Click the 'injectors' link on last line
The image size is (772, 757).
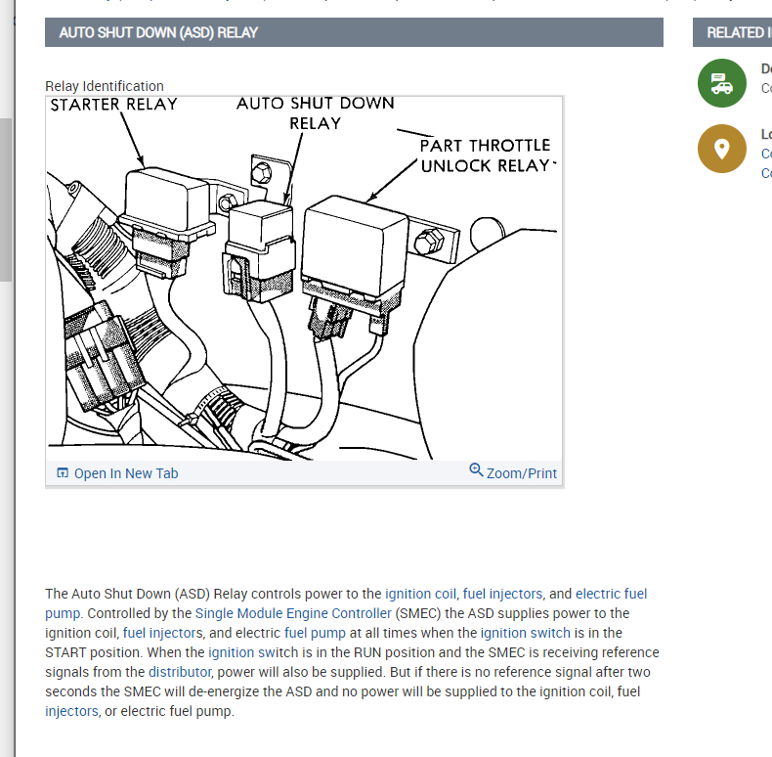[72, 711]
